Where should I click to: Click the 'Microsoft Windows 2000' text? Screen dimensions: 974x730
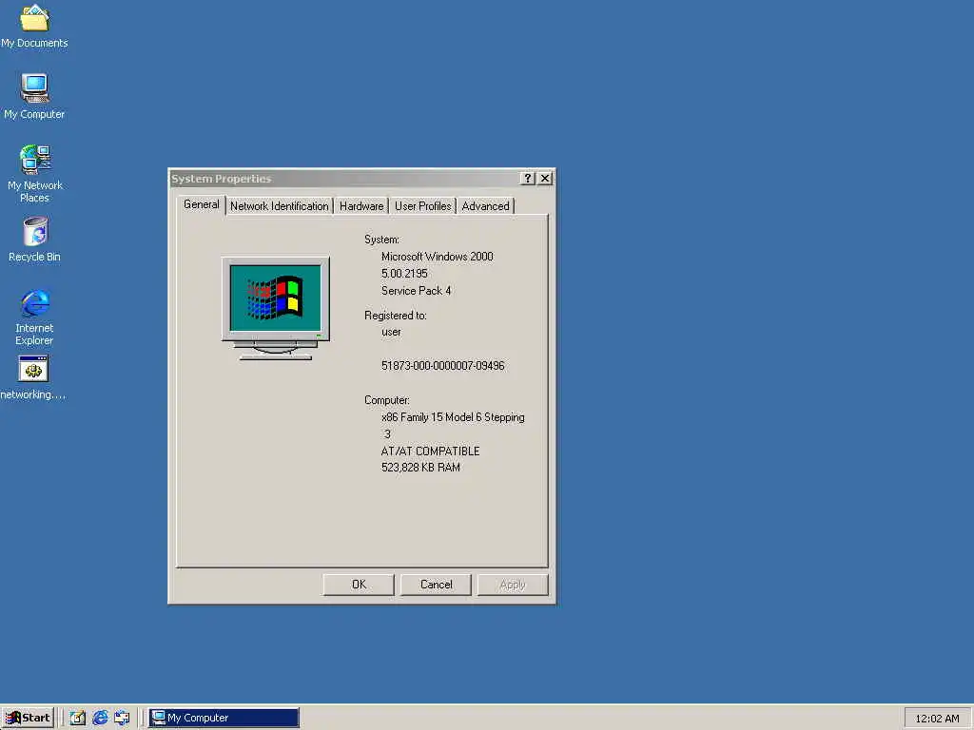click(438, 257)
